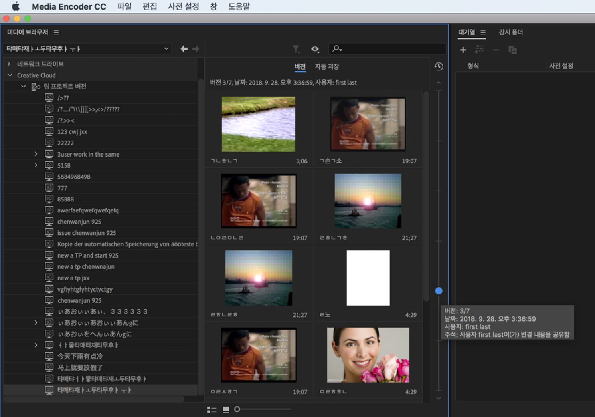Image resolution: width=595 pixels, height=417 pixels.
Task: Select the smiling woman with roses thumbnail
Action: (x=368, y=355)
